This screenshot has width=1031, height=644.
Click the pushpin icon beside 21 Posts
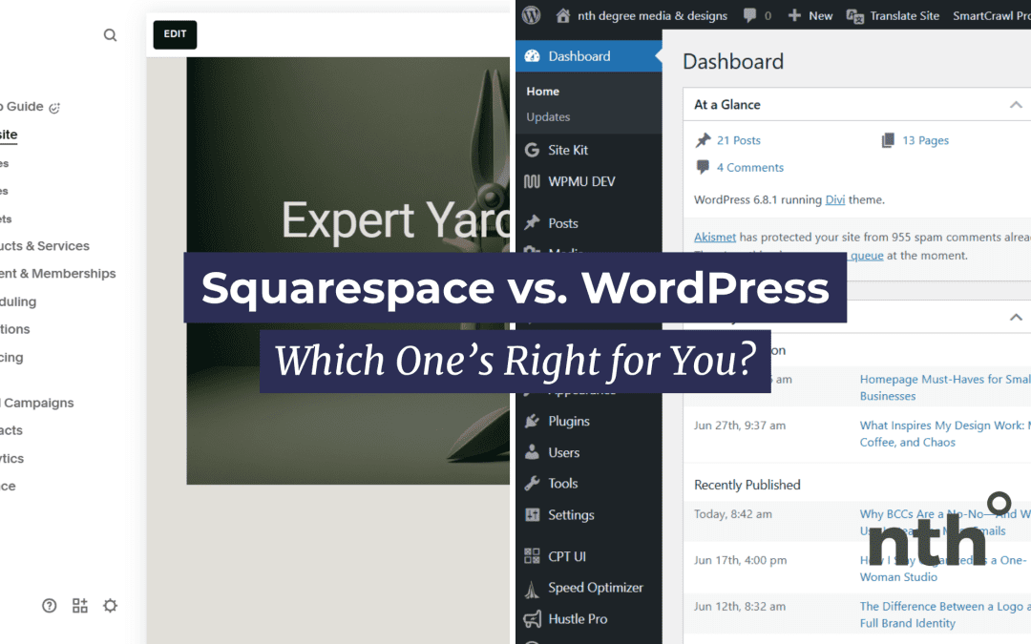click(x=703, y=140)
